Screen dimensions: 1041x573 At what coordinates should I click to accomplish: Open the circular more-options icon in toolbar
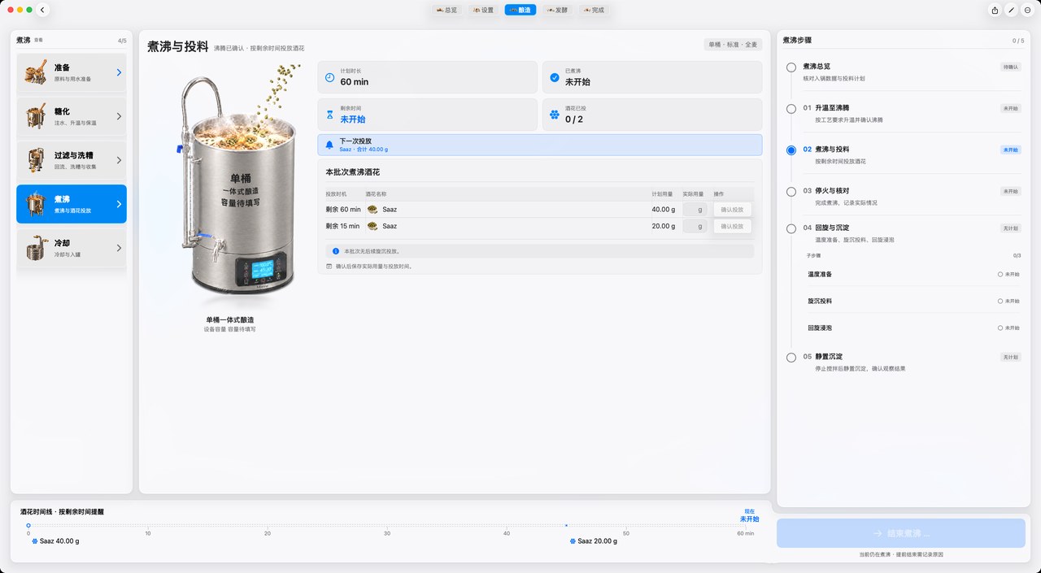pyautogui.click(x=1027, y=10)
